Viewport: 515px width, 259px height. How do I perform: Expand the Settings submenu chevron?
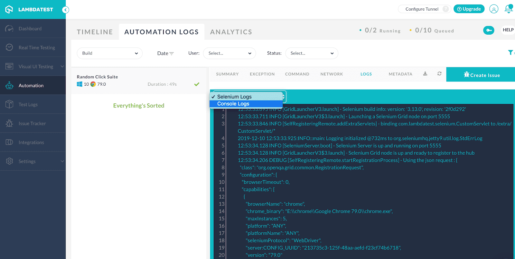point(62,161)
